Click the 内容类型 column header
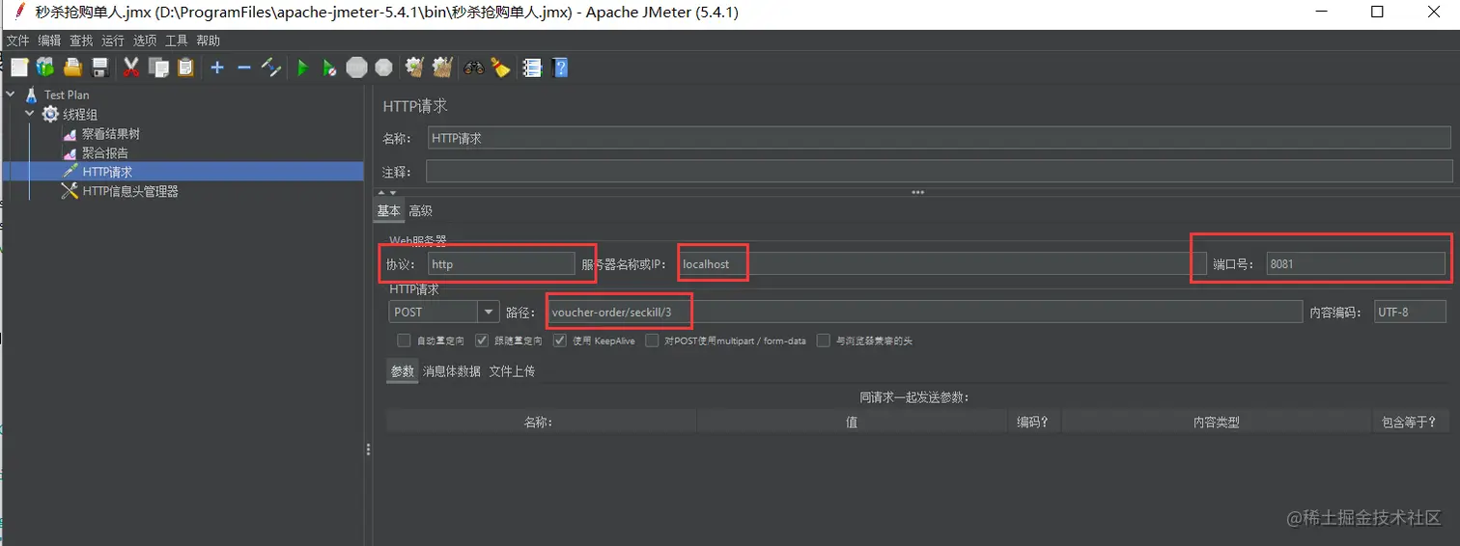Image resolution: width=1460 pixels, height=546 pixels. [1217, 422]
